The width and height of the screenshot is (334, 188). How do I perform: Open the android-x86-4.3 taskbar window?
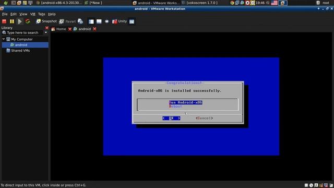pos(59,3)
